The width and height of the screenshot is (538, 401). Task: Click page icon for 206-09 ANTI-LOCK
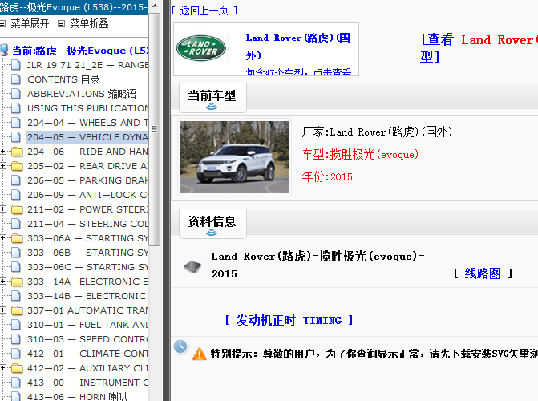pos(15,194)
